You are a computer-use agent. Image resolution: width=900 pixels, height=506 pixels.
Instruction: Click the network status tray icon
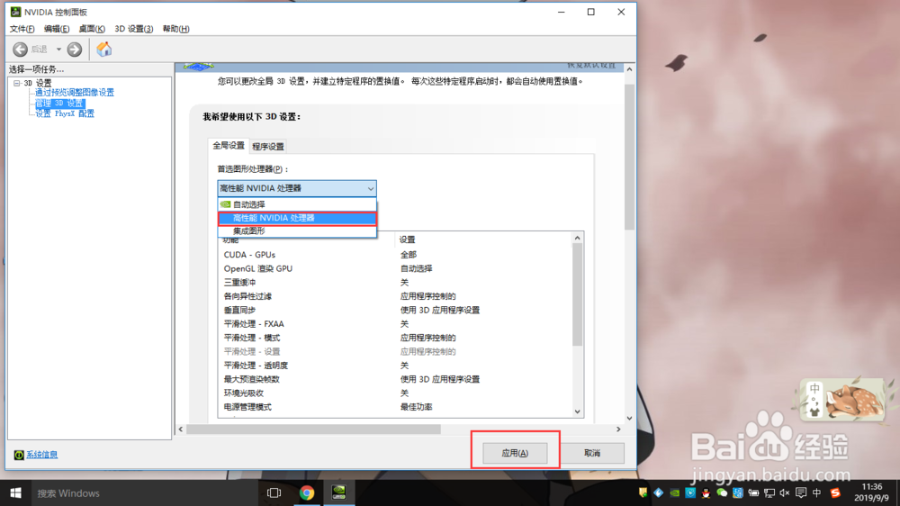tap(769, 492)
